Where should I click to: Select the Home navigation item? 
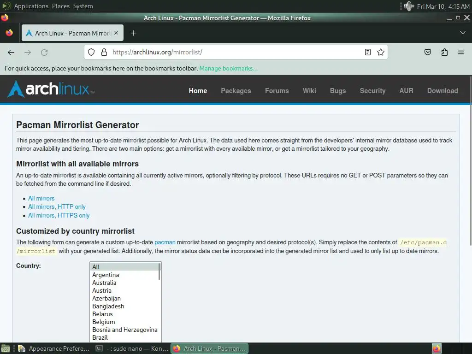(x=198, y=91)
